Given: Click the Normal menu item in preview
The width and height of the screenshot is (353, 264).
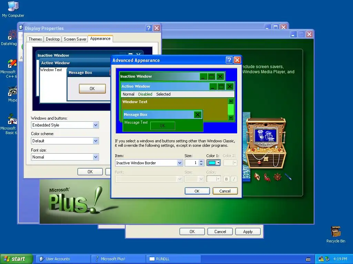Looking at the screenshot, I should click(x=128, y=94).
